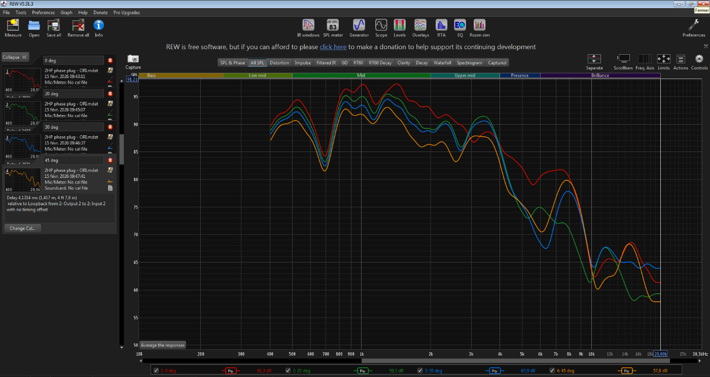
Task: Open the Preferences menu
Action: click(x=43, y=13)
